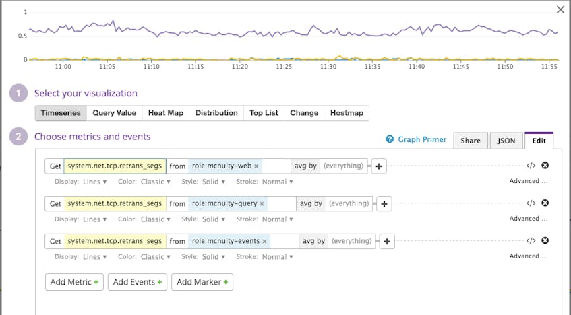The height and width of the screenshot is (315, 571).
Task: Remove the role:mcnulty-web tag
Action: [256, 166]
